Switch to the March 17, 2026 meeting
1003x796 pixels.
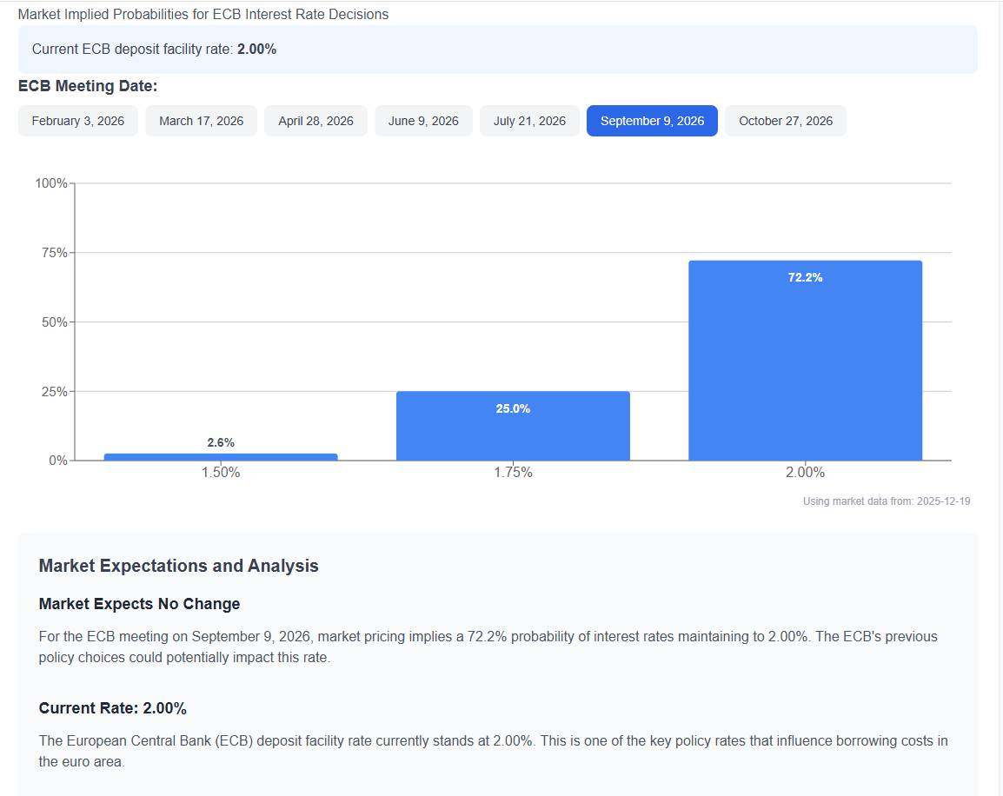(x=201, y=121)
